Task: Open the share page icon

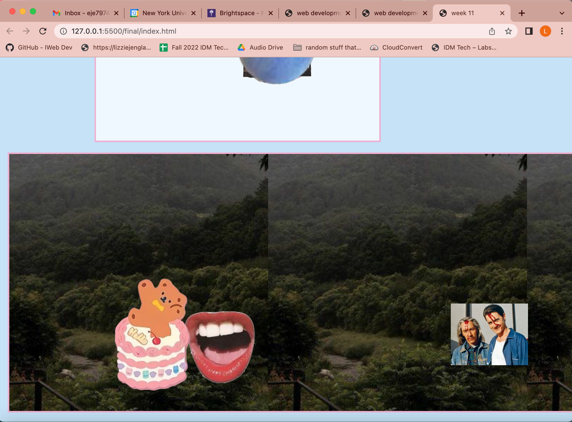Action: click(x=492, y=31)
